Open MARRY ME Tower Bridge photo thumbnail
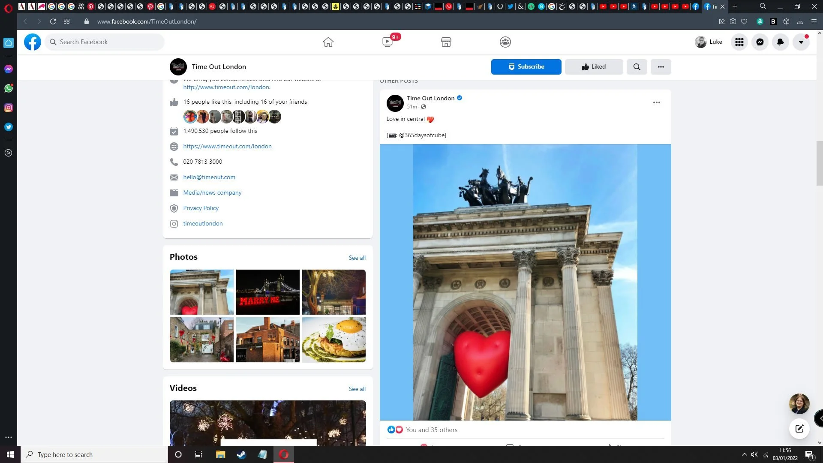The image size is (823, 463). pyautogui.click(x=267, y=292)
